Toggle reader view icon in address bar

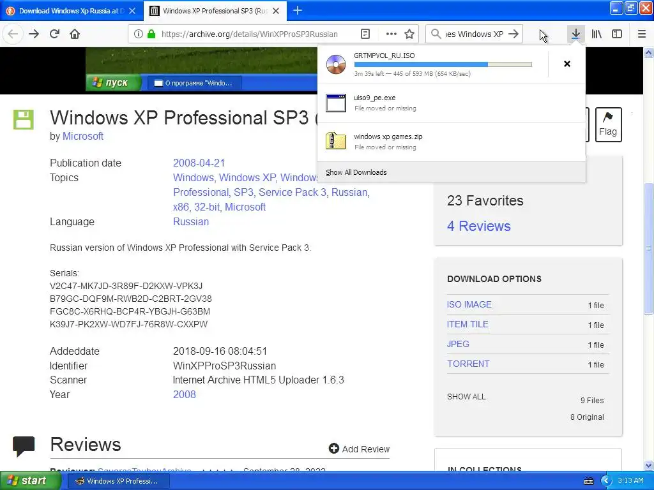click(365, 34)
